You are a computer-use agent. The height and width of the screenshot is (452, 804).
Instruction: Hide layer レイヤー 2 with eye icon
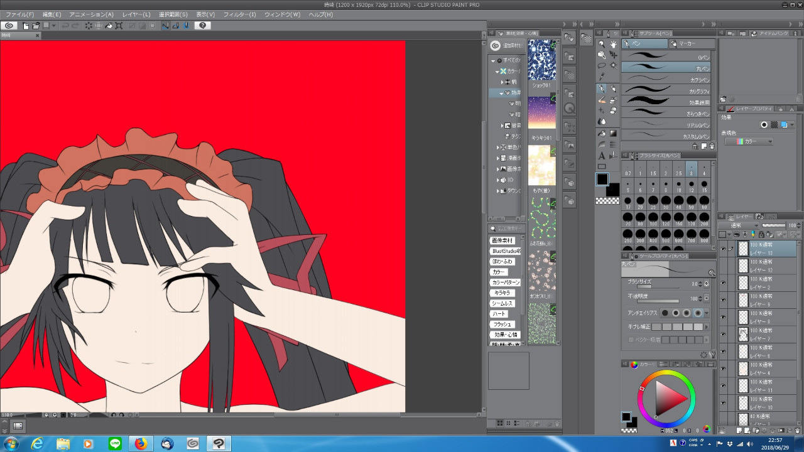(x=723, y=283)
